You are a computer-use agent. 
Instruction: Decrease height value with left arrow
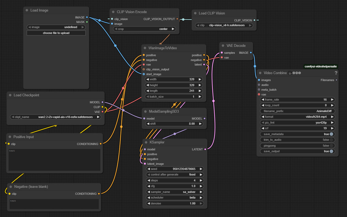tap(148, 85)
